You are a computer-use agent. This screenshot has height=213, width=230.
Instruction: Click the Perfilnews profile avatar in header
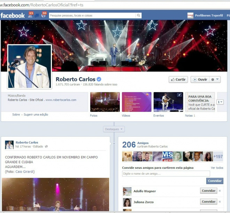click(x=190, y=15)
